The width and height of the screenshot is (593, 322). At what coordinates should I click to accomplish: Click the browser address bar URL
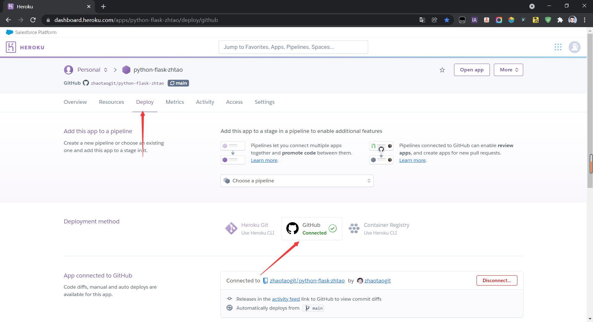(136, 20)
